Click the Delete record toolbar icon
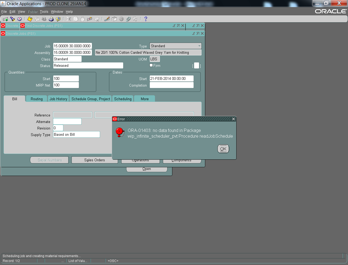The height and width of the screenshot is (265, 348). [x=97, y=19]
